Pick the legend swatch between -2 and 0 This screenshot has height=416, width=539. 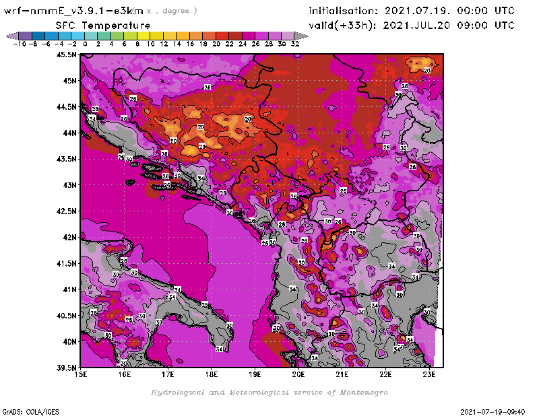77,36
